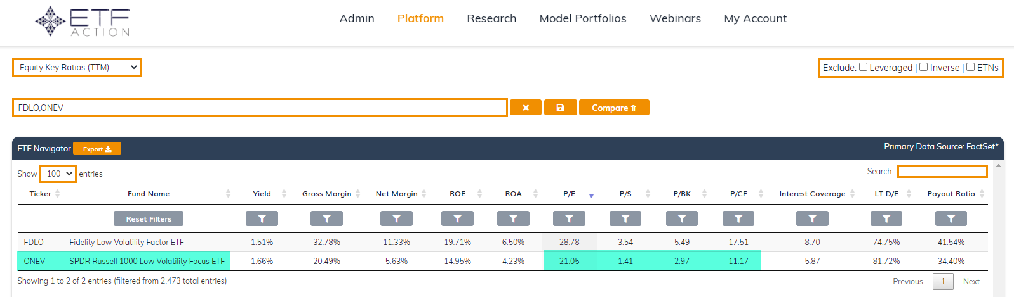The width and height of the screenshot is (1014, 297).
Task: Check the Exclude Inverse checkbox
Action: (x=923, y=67)
